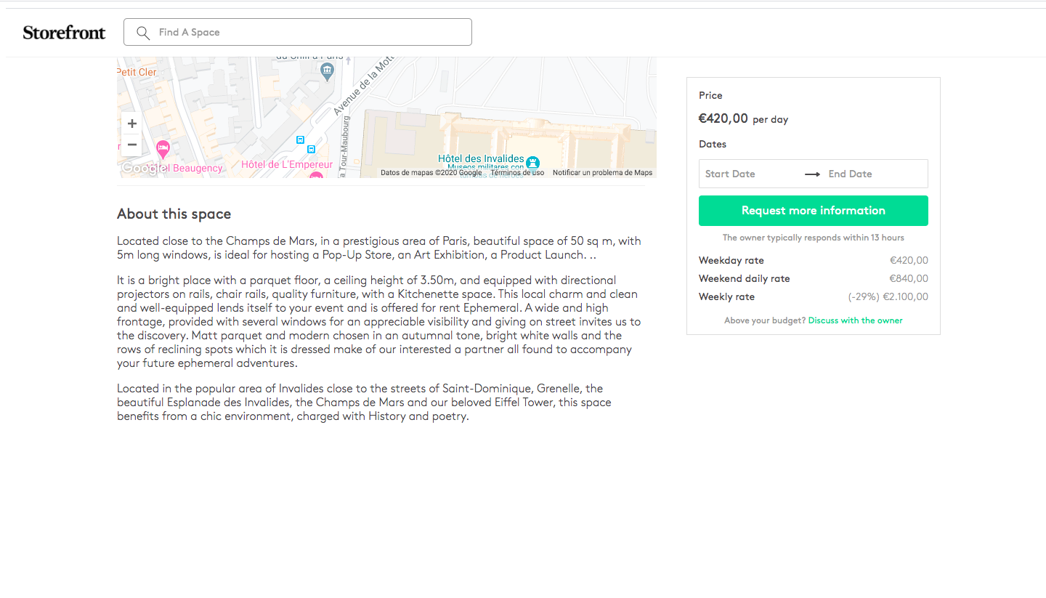Click Notificar un problema de Maps
Screen dimensions: 1046x598
[602, 173]
